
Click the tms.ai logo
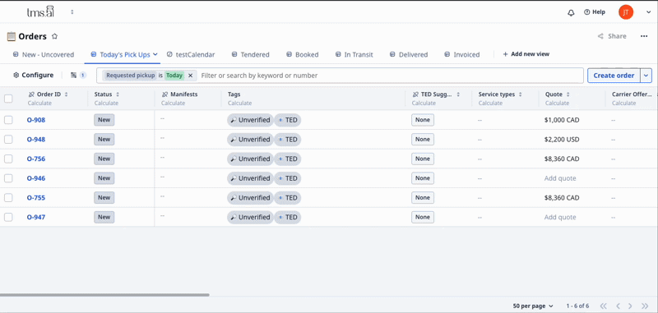(x=40, y=12)
